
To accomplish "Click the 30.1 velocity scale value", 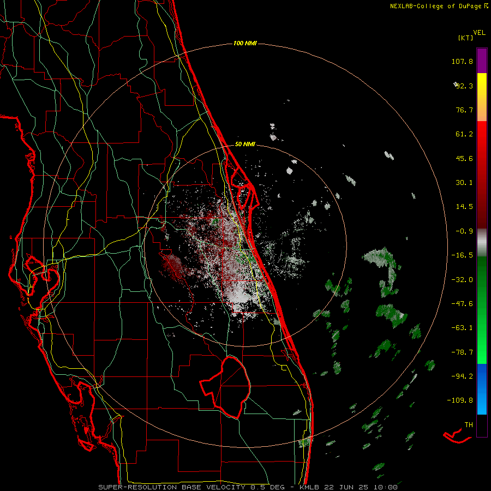I will click(464, 183).
